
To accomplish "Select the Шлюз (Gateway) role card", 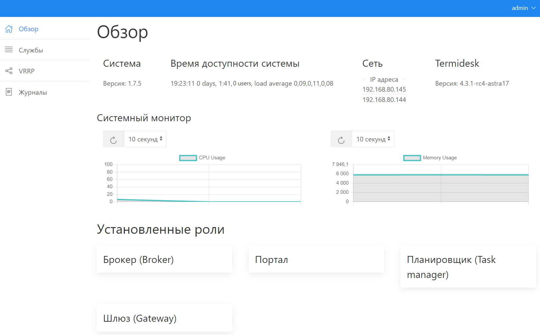I will (164, 318).
